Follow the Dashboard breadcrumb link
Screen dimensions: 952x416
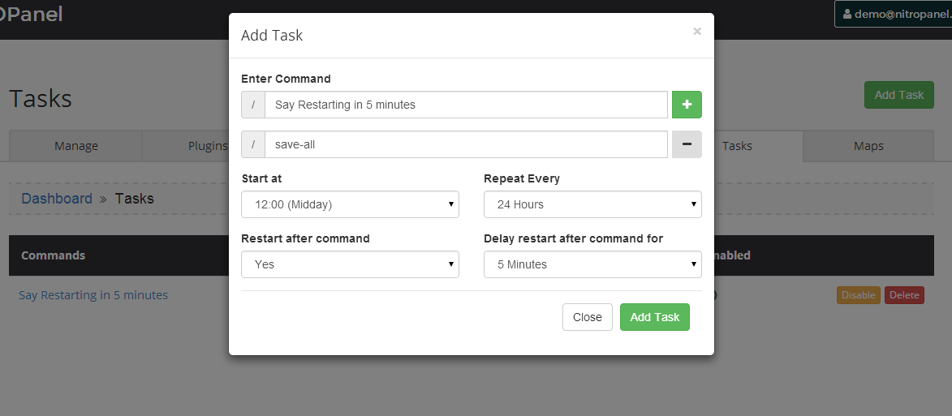coord(57,199)
